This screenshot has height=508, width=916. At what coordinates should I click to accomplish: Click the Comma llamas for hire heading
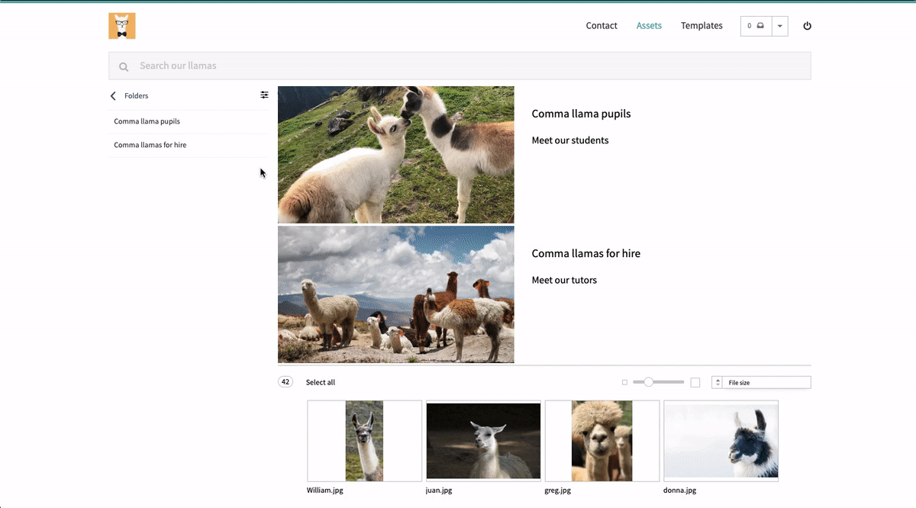point(585,254)
